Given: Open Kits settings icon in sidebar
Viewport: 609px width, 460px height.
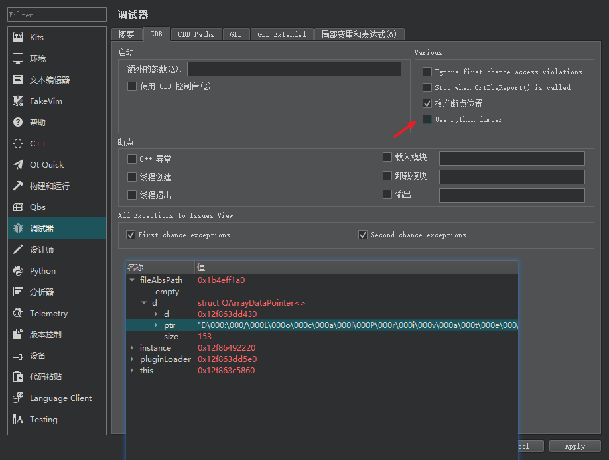Looking at the screenshot, I should (x=19, y=38).
